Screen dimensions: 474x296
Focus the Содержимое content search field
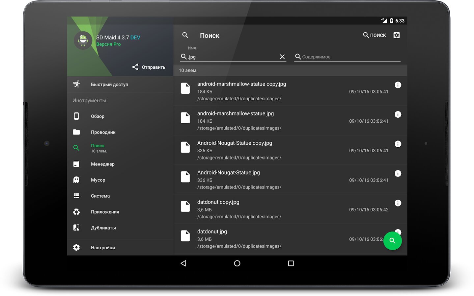pyautogui.click(x=349, y=57)
